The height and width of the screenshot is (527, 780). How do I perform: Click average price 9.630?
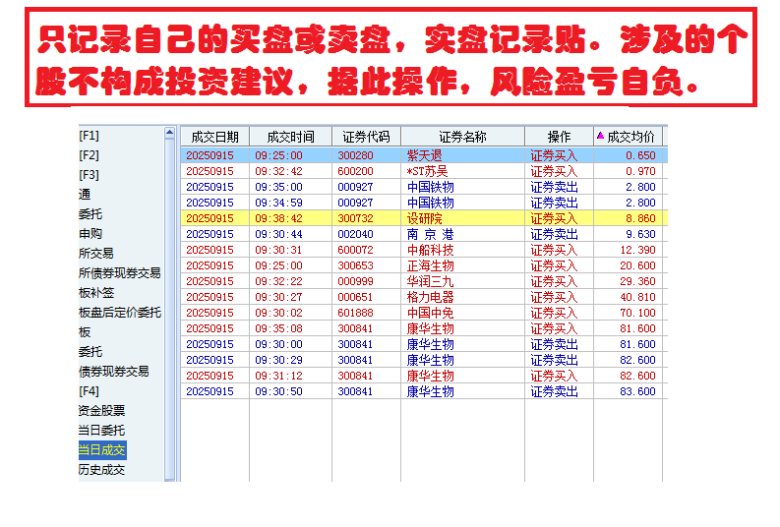(x=640, y=234)
